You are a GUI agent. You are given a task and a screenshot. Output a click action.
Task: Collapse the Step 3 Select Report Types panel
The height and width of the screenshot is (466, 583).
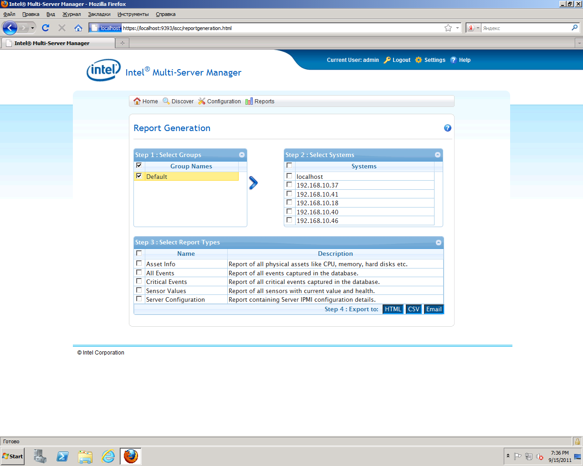439,243
